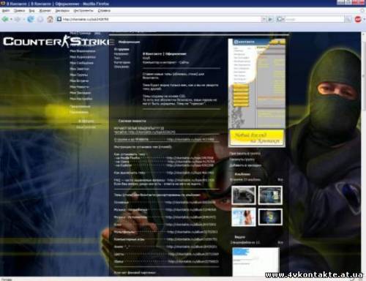Click the Forward arrow navigation button
366x281 pixels.
tap(17, 19)
